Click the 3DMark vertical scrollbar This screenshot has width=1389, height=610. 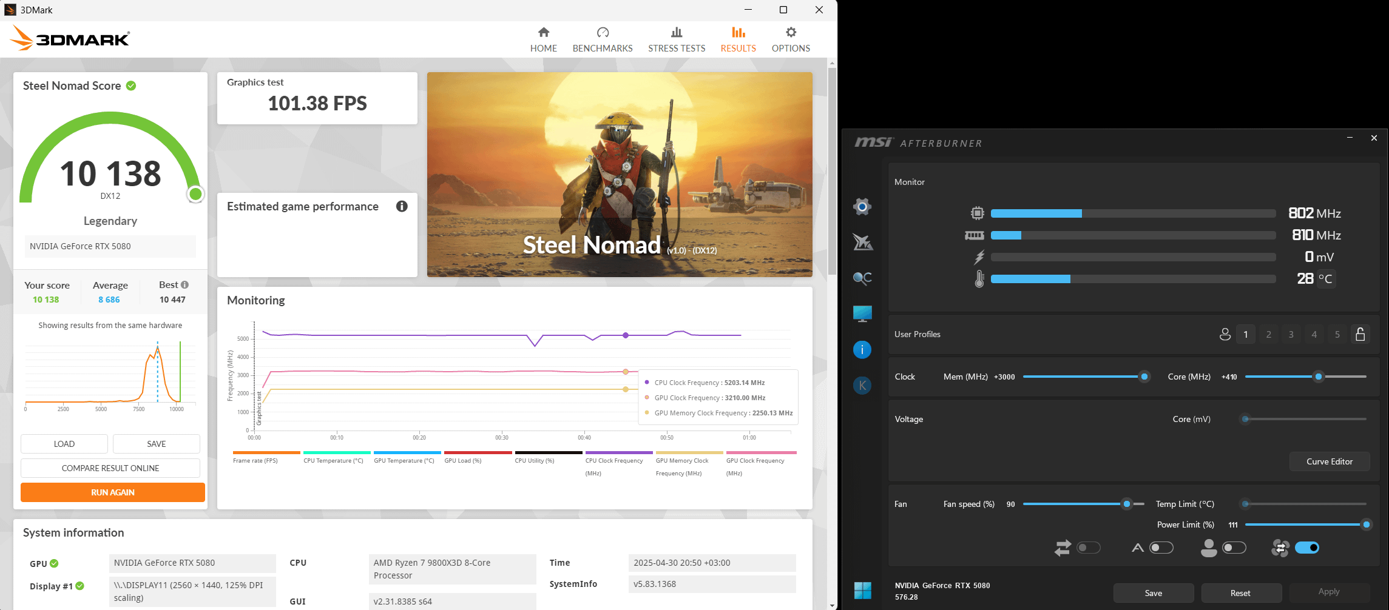pos(832,170)
